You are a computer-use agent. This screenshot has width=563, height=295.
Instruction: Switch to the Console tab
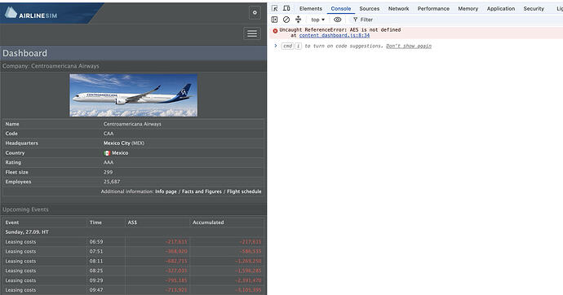[341, 9]
